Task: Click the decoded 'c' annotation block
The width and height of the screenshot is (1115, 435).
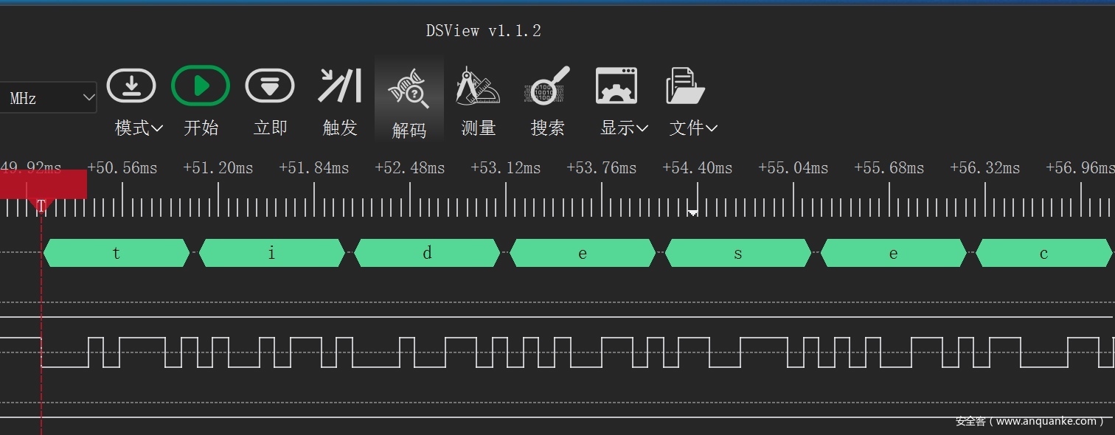Action: pos(1043,254)
